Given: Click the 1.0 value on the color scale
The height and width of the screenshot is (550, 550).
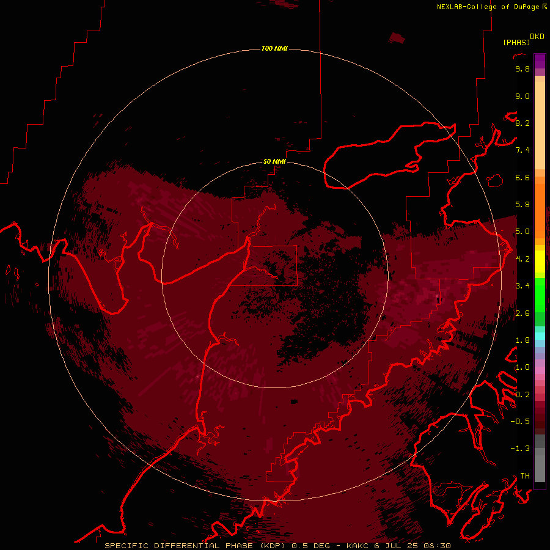Looking at the screenshot, I should point(522,367).
